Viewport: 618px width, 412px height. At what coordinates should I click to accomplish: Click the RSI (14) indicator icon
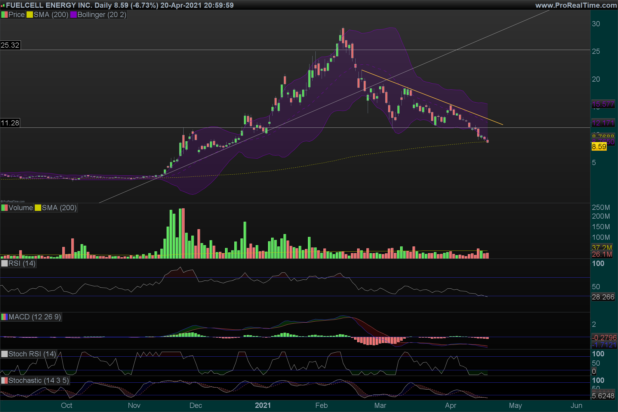(4, 263)
